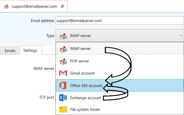The image size is (184, 115).
Task: Click the Email address label
Action: coord(43,21)
